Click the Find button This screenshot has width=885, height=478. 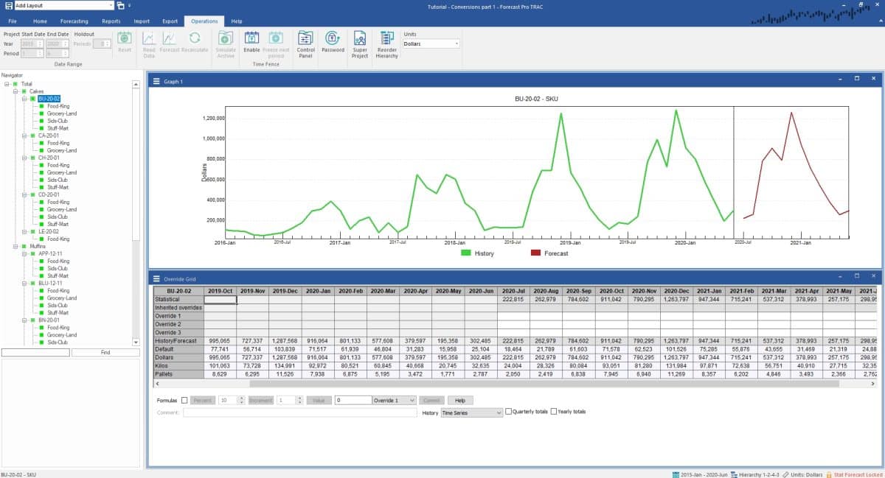point(105,353)
